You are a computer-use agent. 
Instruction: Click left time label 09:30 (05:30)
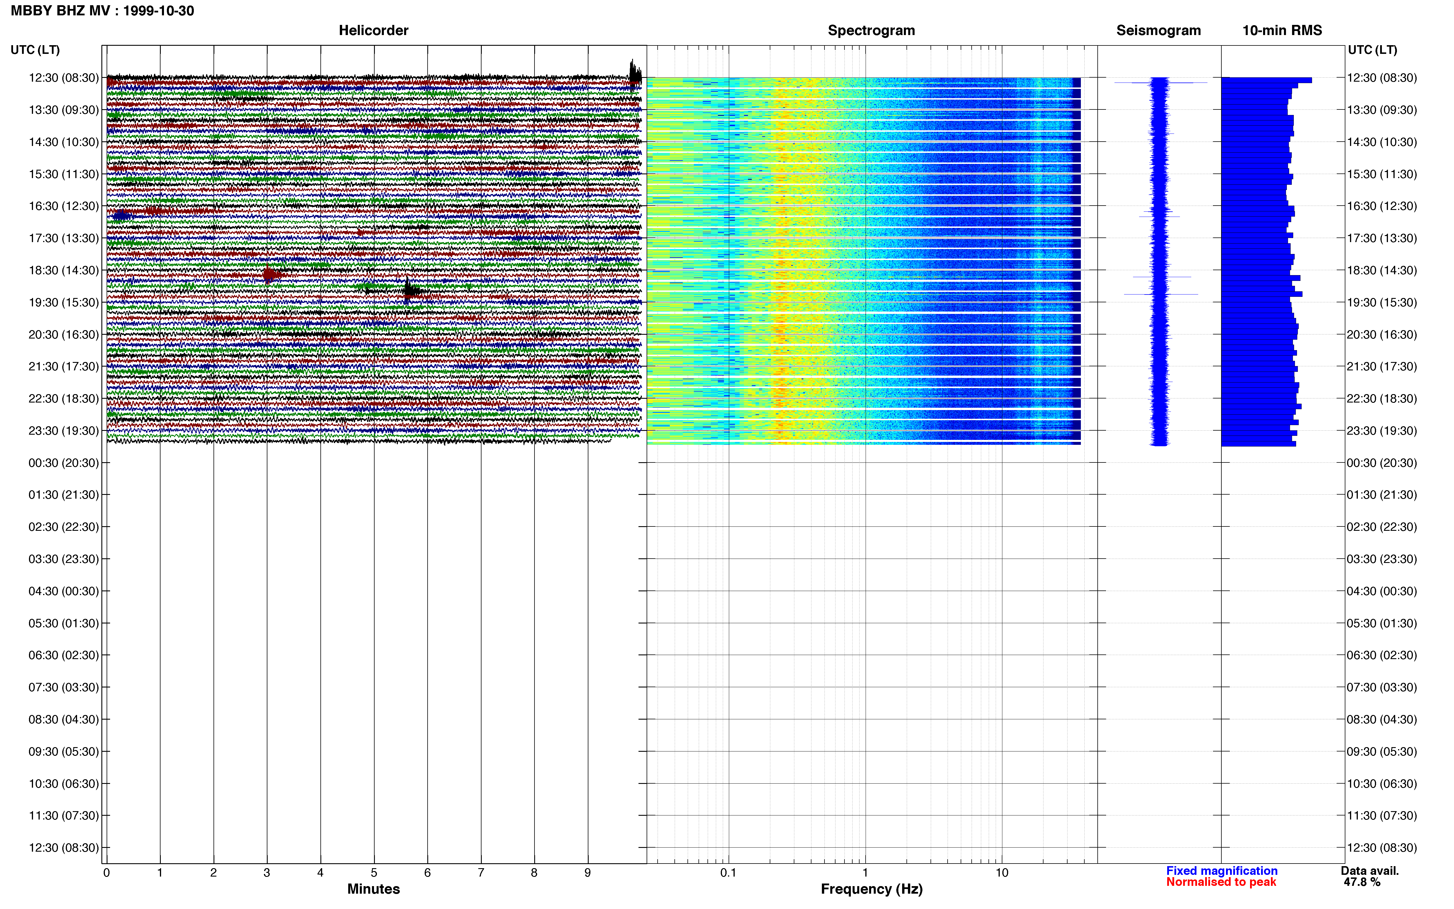pos(64,751)
